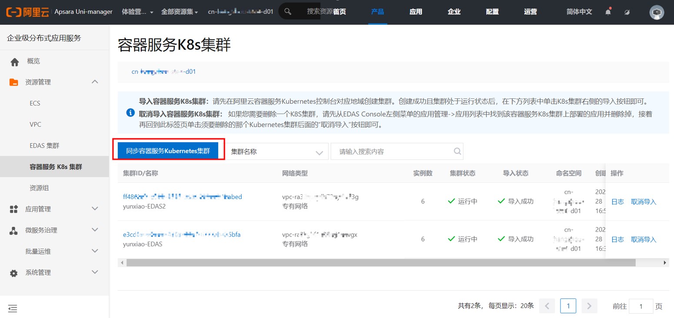
Task: Click the 应用管理 grid icon
Action: coord(14,209)
